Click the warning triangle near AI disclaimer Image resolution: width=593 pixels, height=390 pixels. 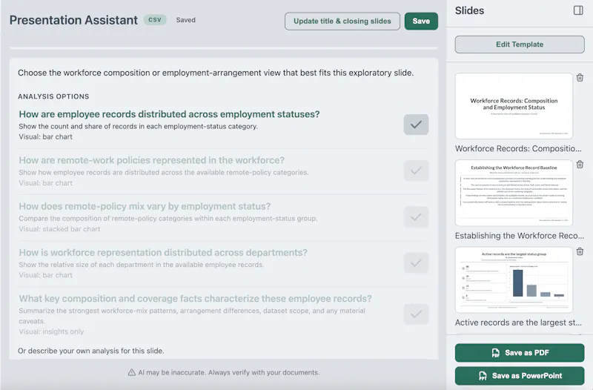point(132,373)
